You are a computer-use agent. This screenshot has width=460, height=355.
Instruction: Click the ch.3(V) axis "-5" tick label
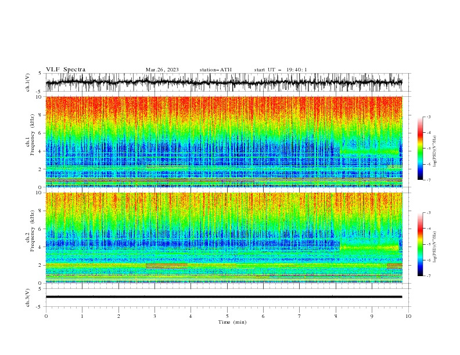click(39, 307)
